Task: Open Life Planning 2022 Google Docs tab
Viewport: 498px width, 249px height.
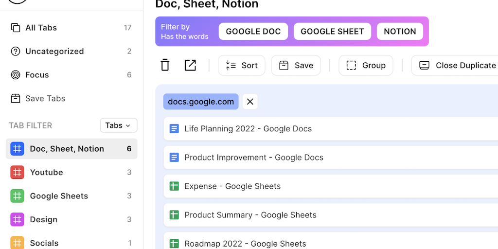Action: pos(248,129)
